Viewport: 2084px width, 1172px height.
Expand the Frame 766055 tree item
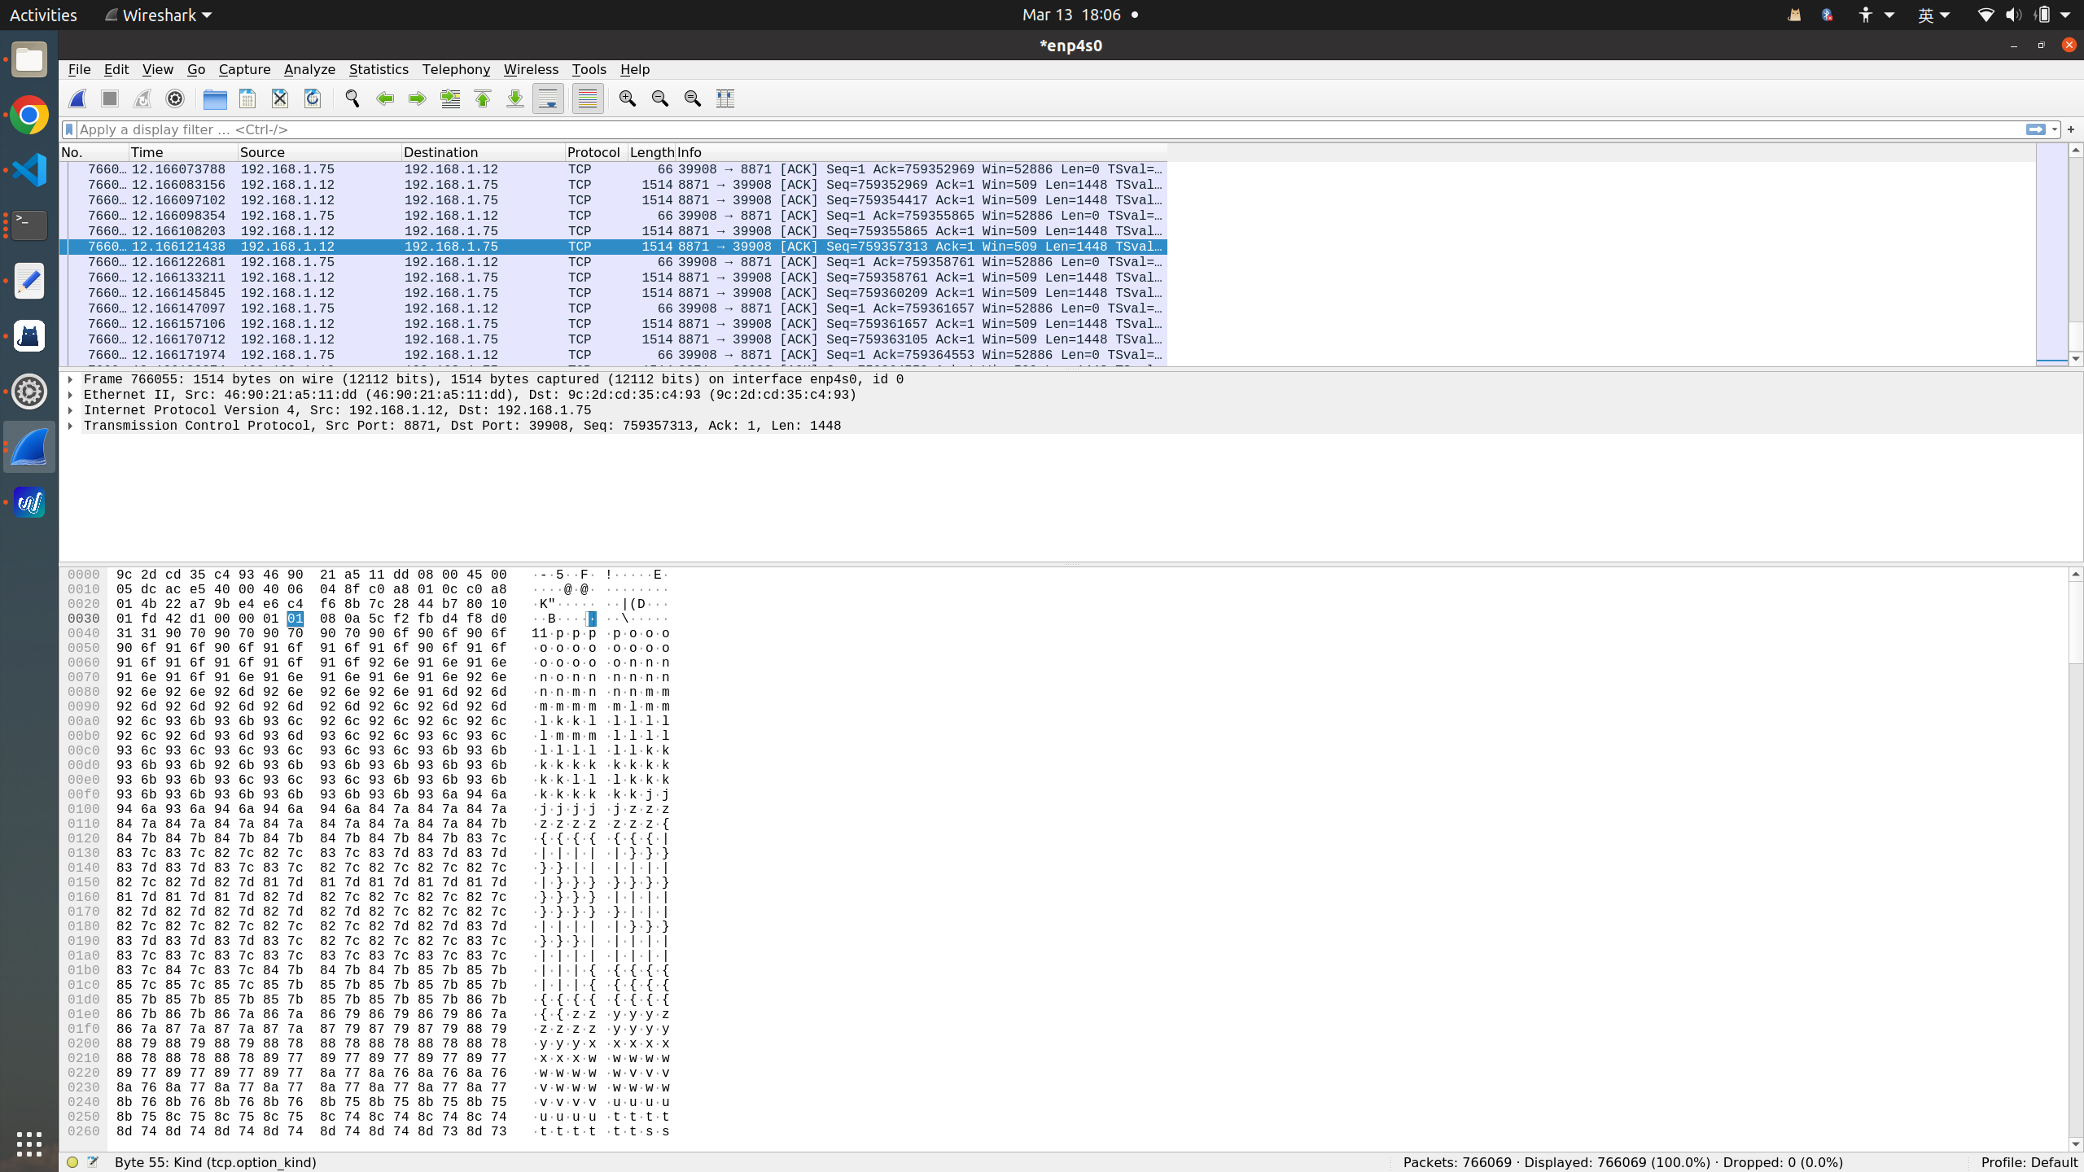coord(71,379)
